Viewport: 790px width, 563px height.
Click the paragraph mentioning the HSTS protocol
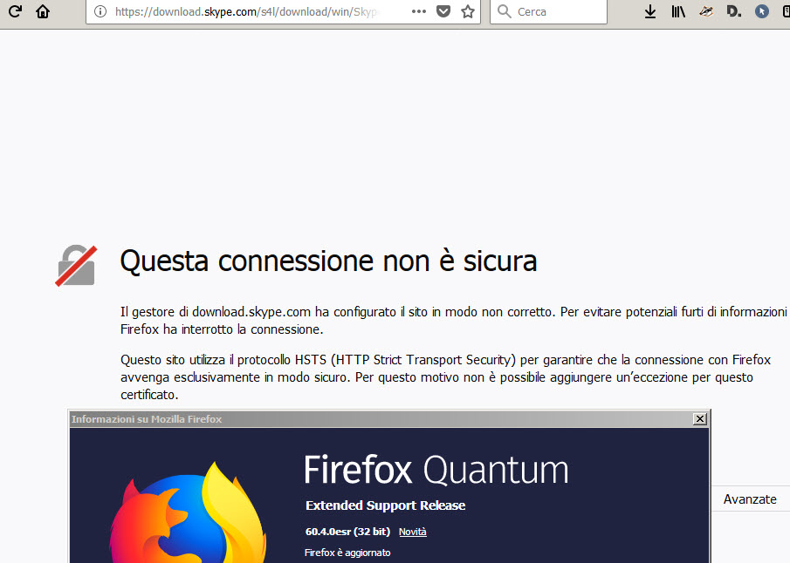pyautogui.click(x=446, y=377)
